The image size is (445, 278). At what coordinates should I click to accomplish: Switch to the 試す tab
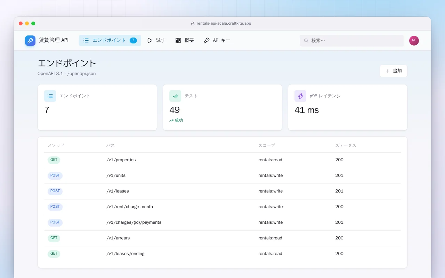156,40
